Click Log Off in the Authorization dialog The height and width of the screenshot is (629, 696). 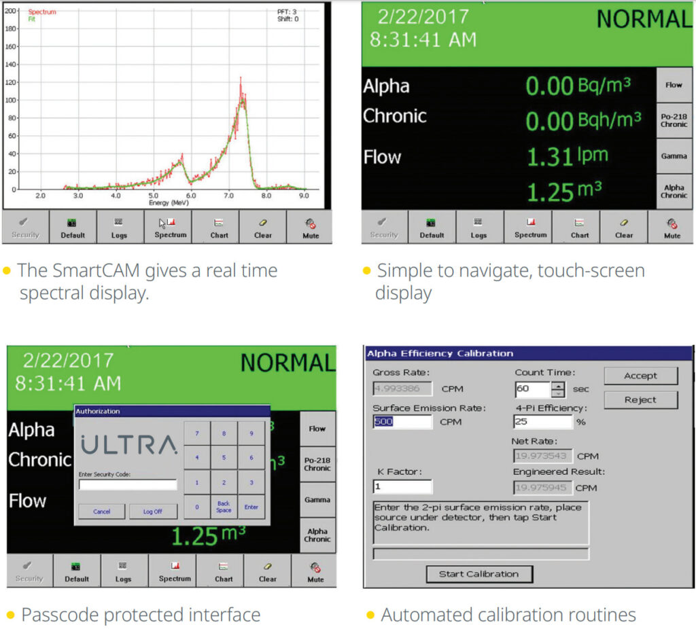153,511
